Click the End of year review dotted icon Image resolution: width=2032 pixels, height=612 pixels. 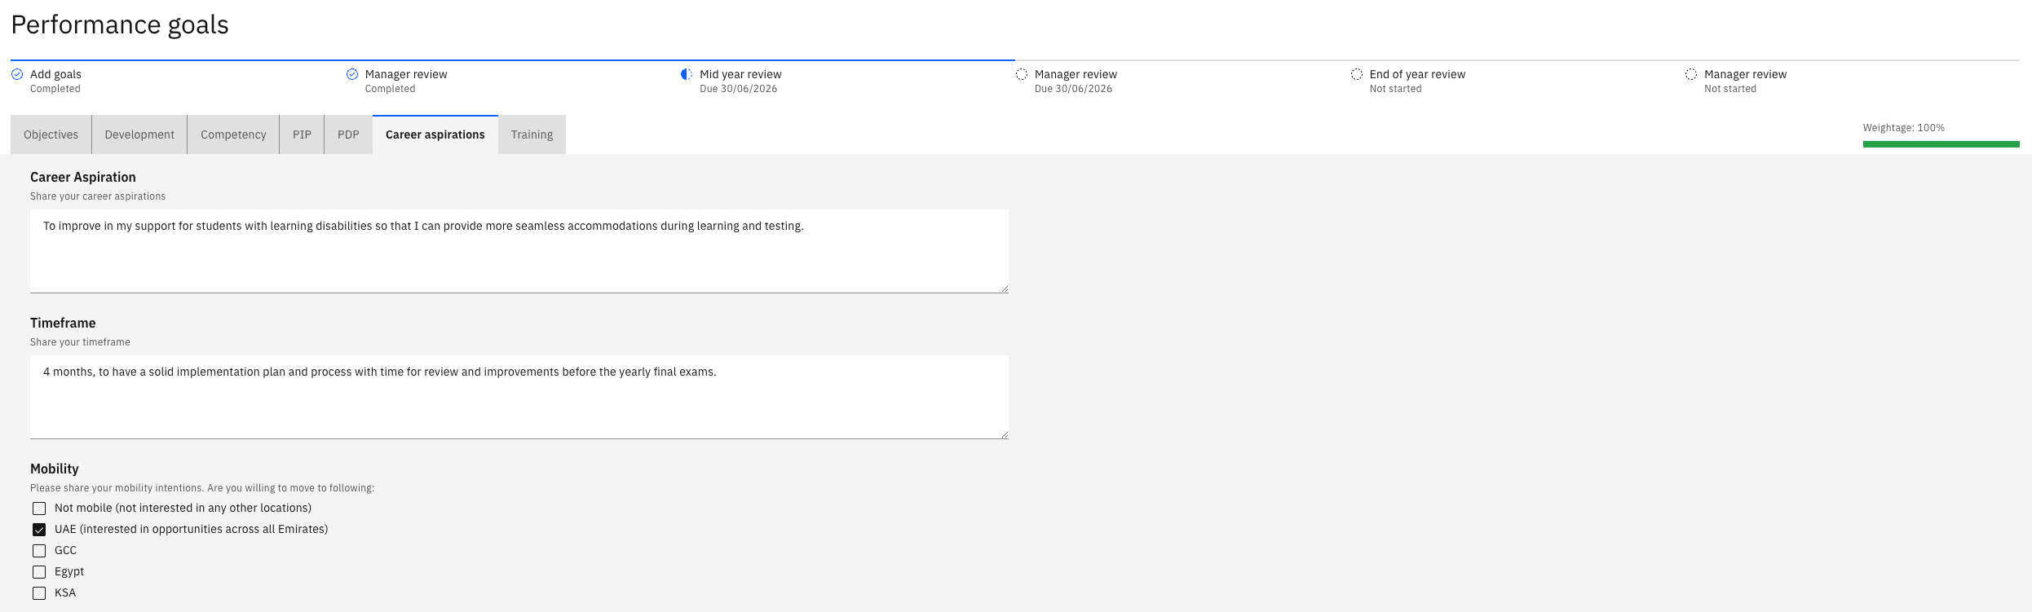1357,74
